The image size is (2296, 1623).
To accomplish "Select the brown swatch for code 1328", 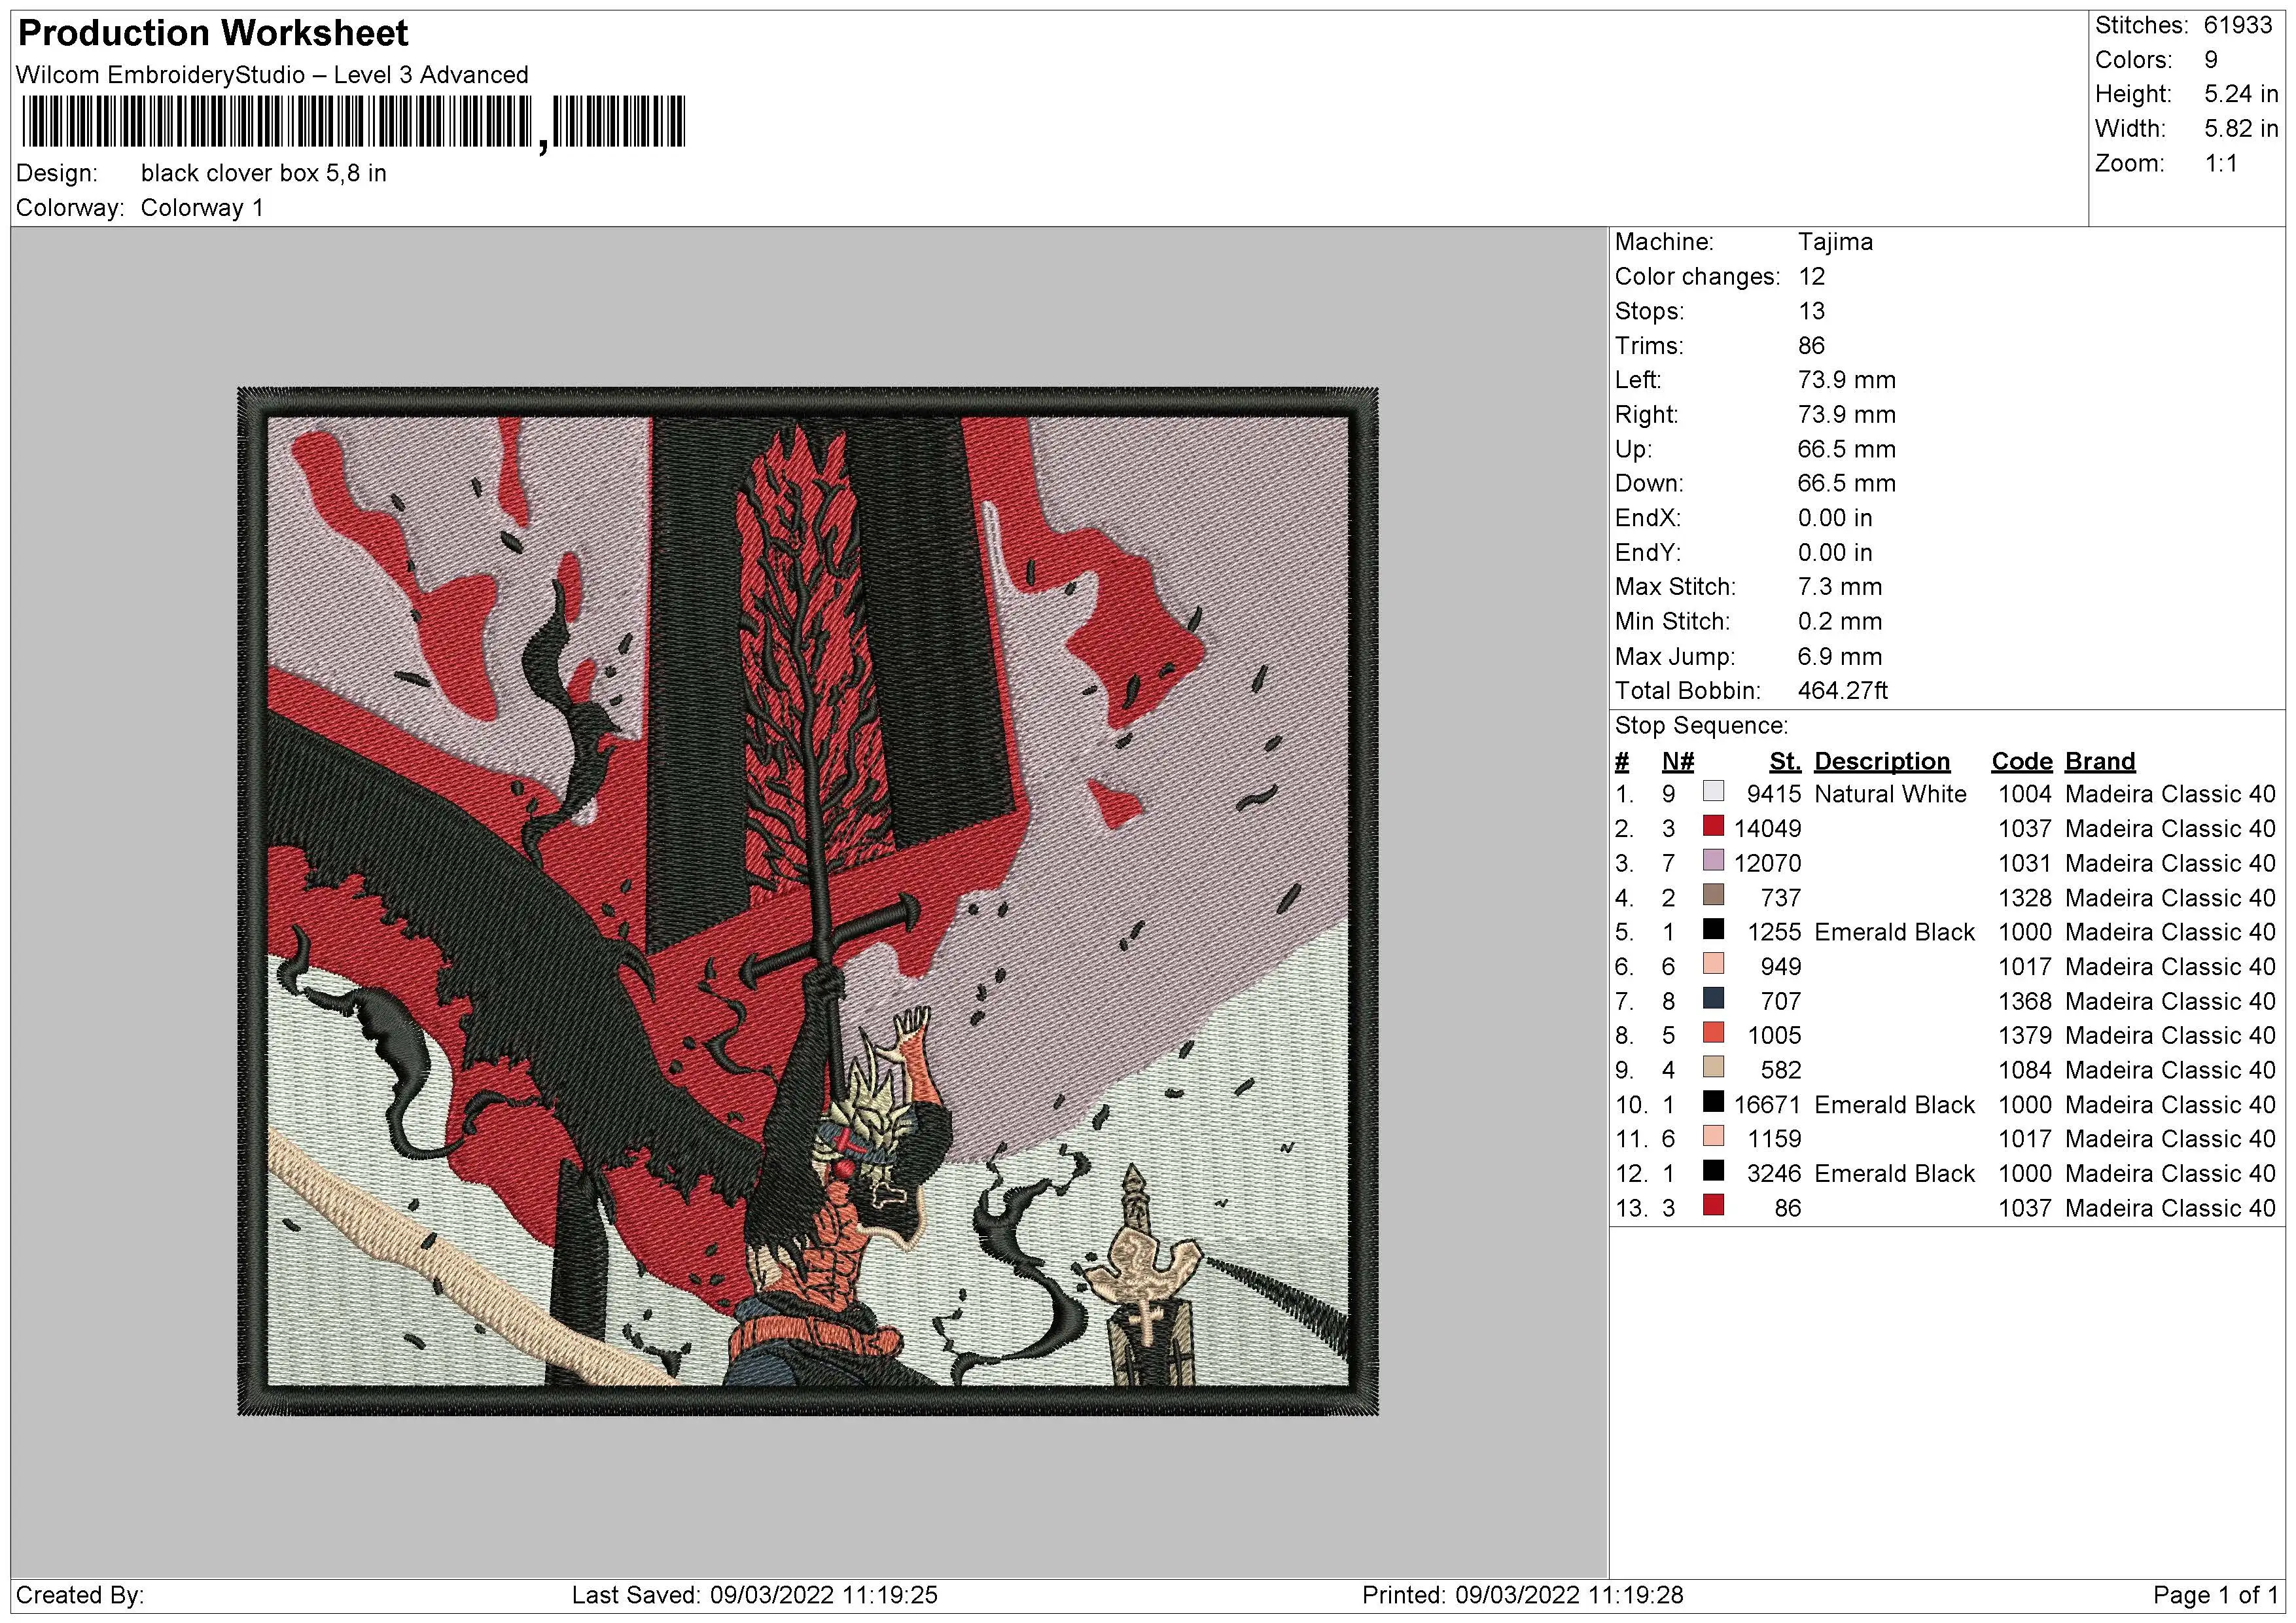I will [x=1713, y=895].
